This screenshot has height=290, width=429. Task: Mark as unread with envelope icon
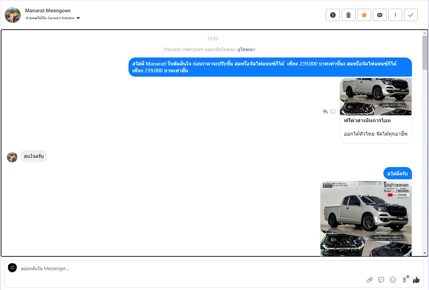[380, 15]
